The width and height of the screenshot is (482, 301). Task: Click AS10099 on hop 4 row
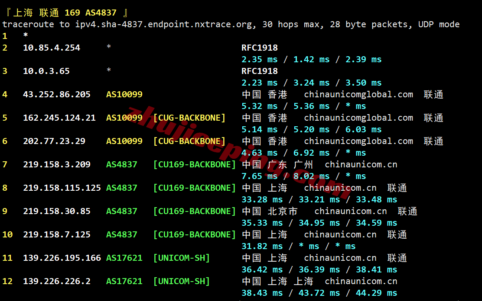click(124, 95)
